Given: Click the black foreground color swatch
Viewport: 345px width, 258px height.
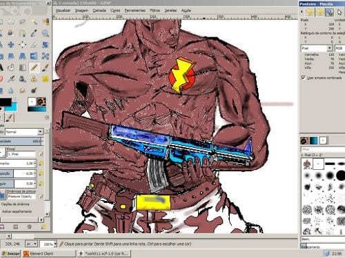Looking at the screenshot, I should tap(5, 102).
